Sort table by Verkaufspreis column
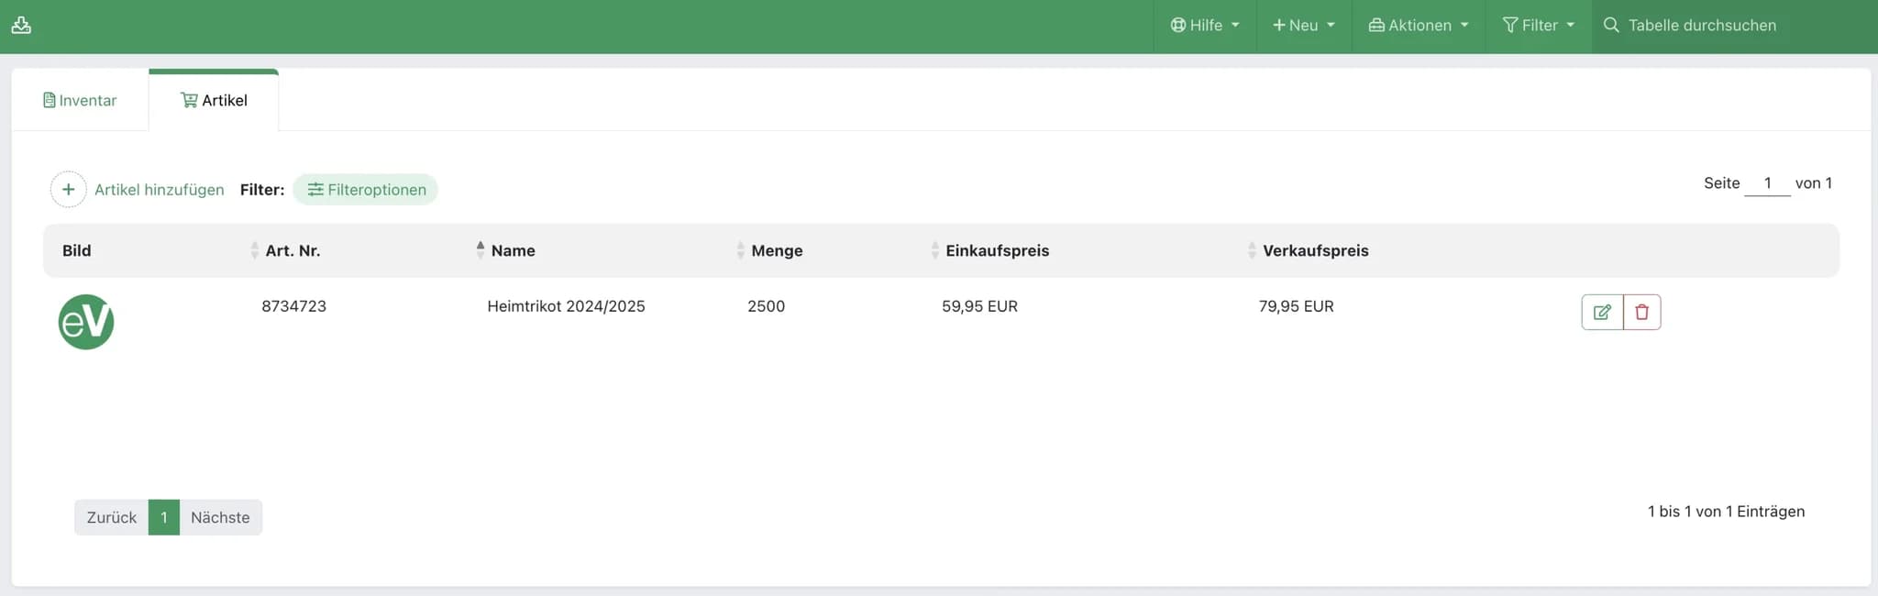This screenshot has height=596, width=1878. pyautogui.click(x=1315, y=250)
